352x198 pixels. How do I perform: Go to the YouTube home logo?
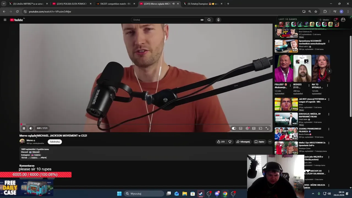17,20
